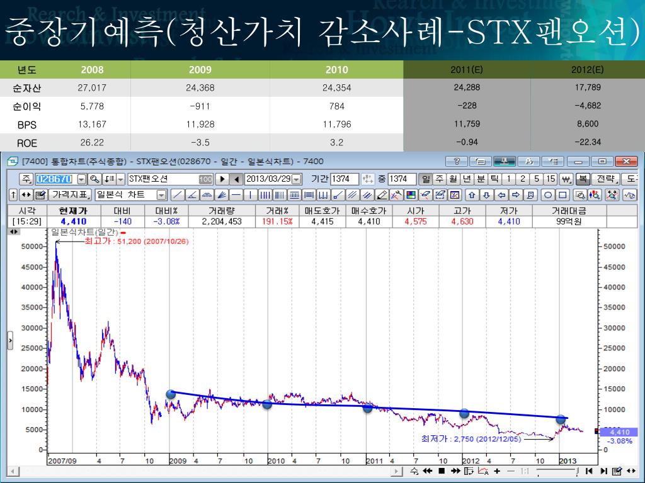Click the zoom in plus icon
Screen dimensions: 645x483
coord(496,471)
